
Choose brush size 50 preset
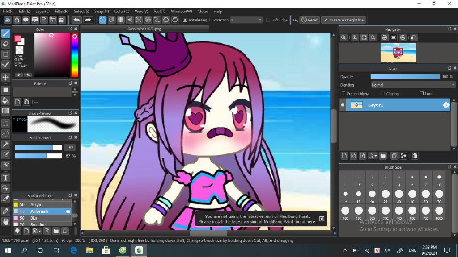pyautogui.click(x=426, y=196)
